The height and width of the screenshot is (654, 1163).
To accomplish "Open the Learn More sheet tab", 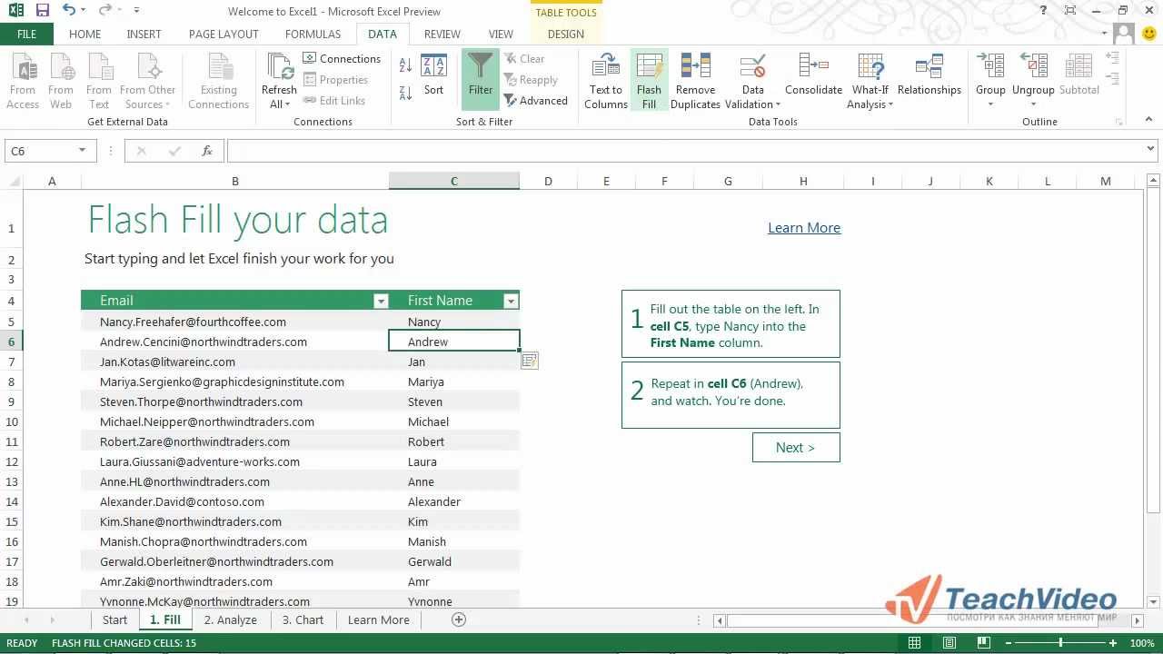I will 378,619.
